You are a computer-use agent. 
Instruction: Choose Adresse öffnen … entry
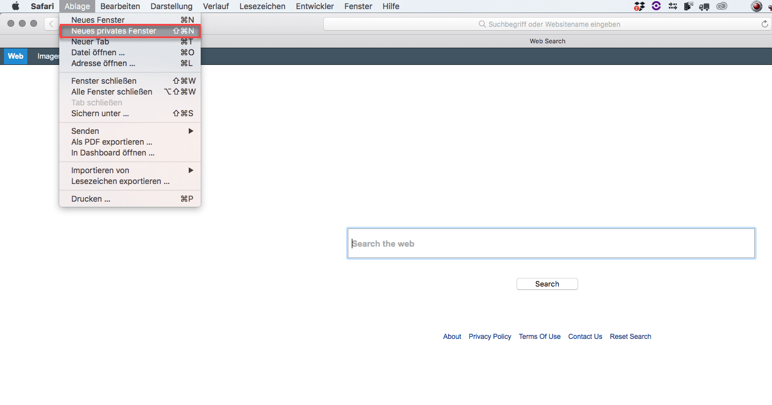130,63
